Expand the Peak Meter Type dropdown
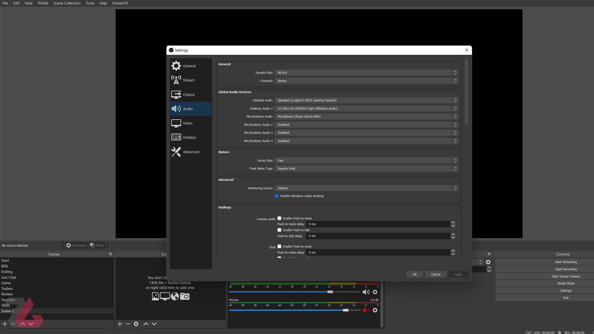The width and height of the screenshot is (594, 334). tap(455, 169)
